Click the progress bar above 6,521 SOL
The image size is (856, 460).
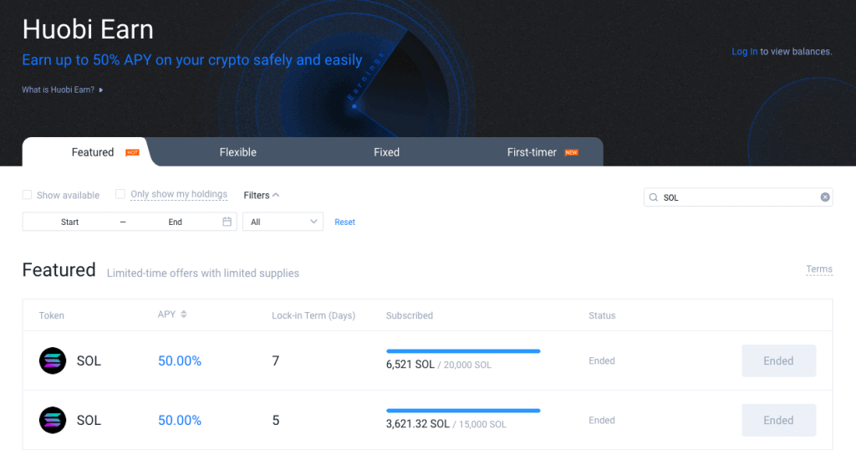point(463,350)
